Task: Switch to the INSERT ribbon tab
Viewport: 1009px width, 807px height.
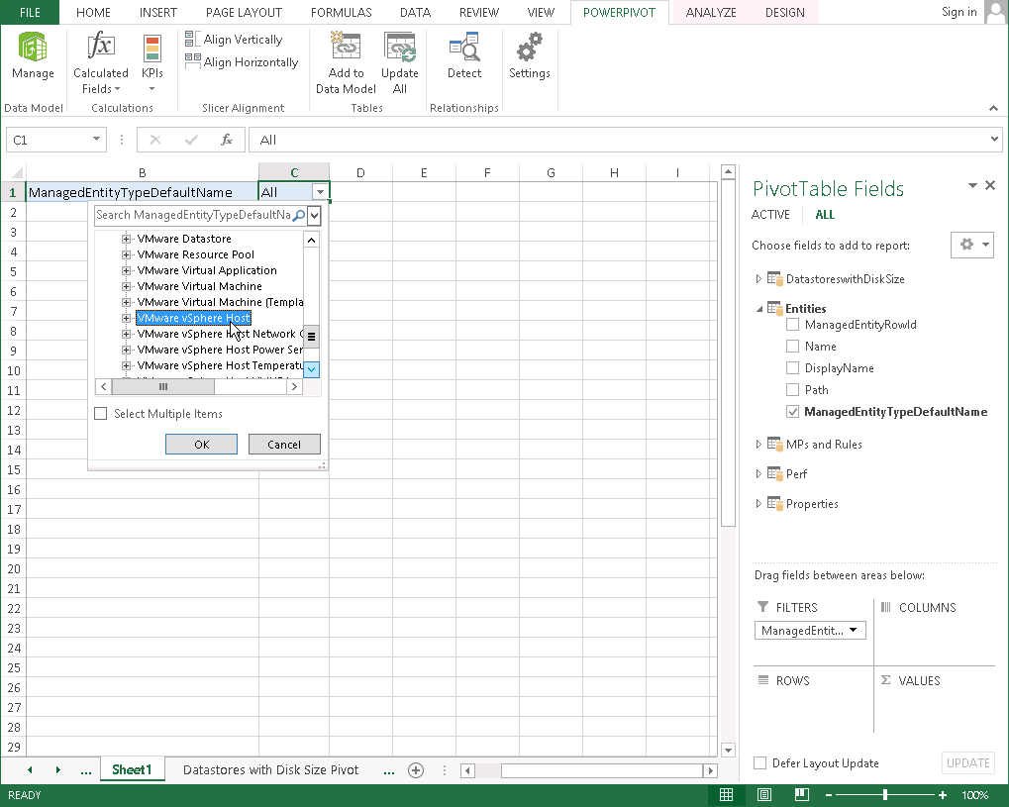Action: point(157,12)
